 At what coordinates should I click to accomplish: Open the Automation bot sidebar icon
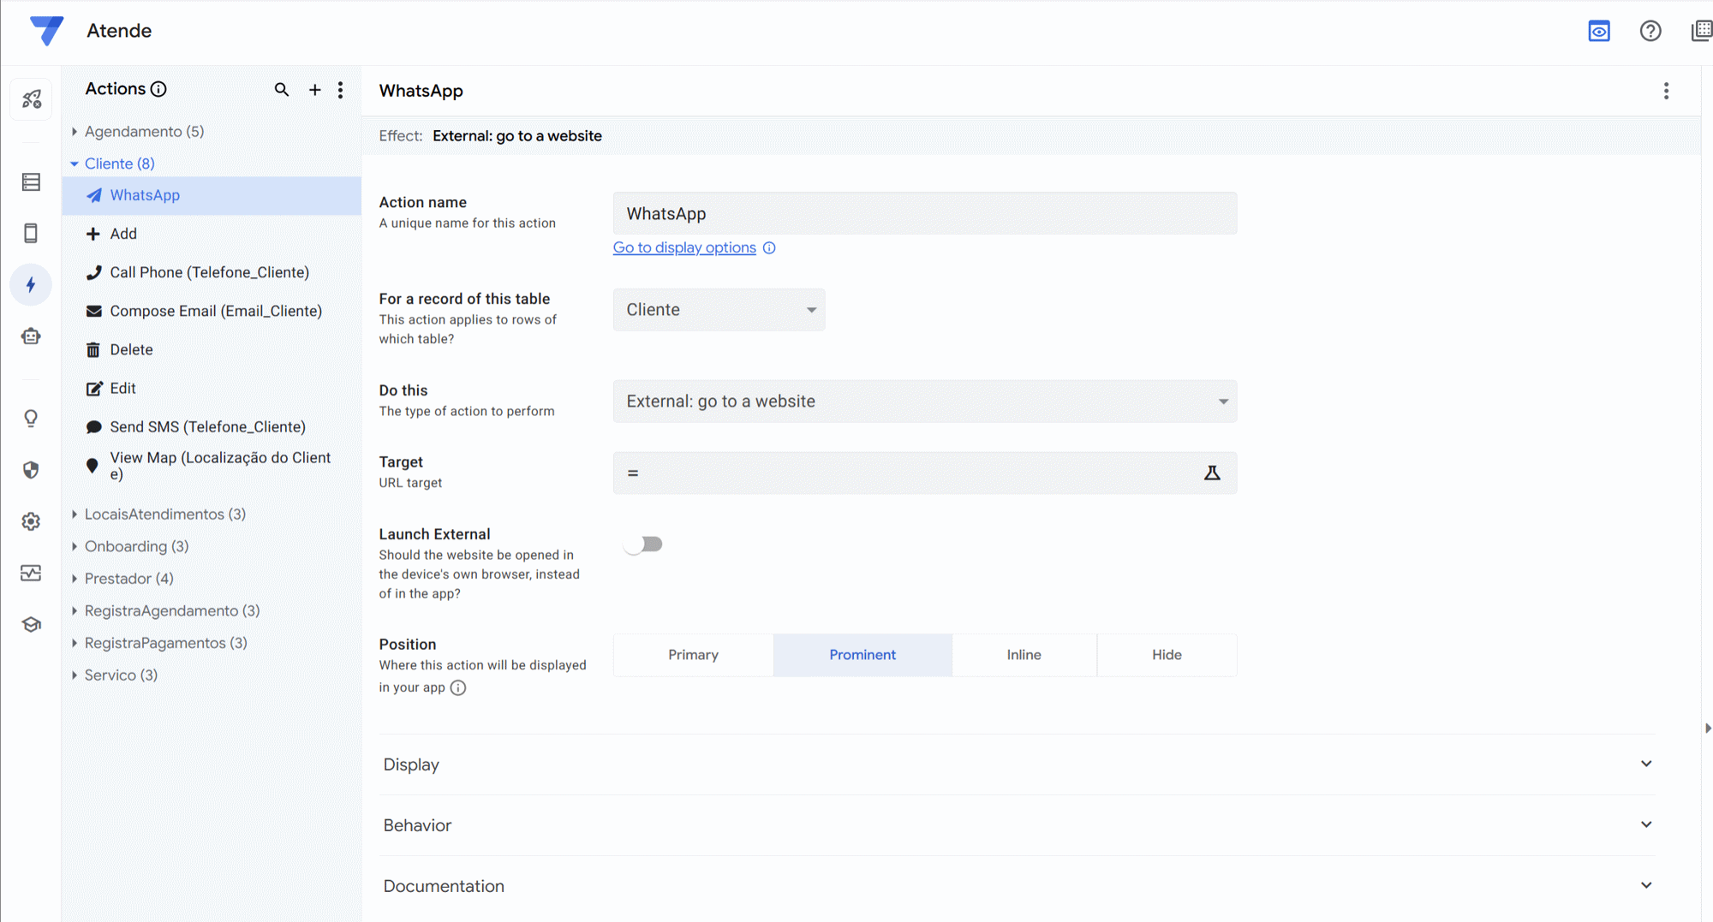[x=31, y=336]
